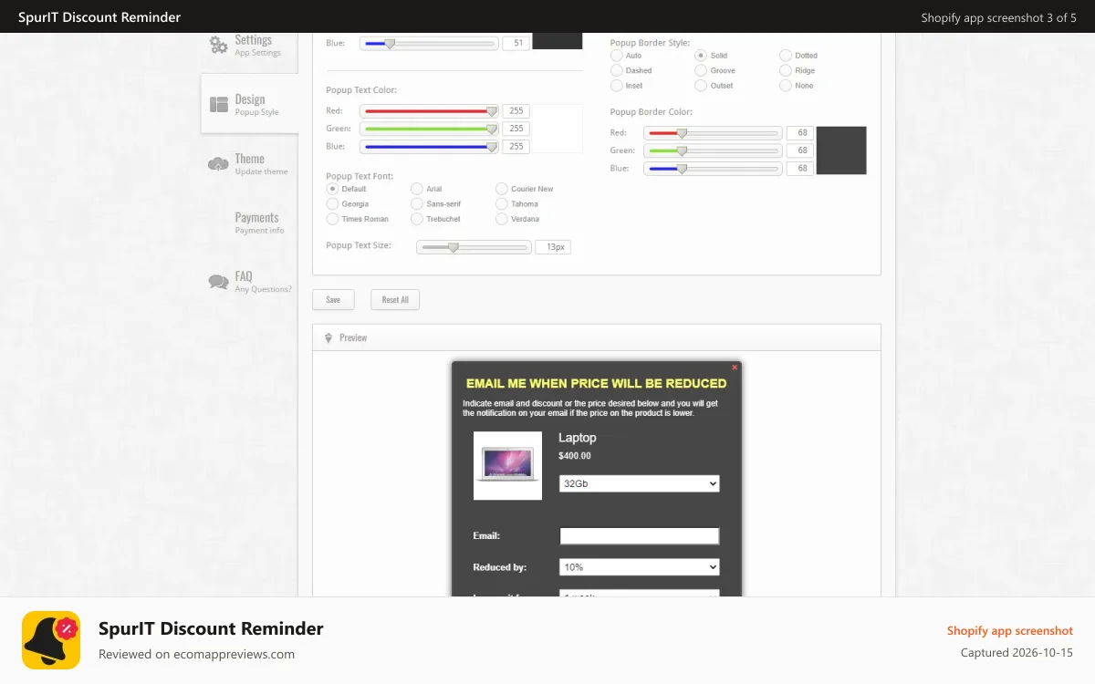Viewport: 1095px width, 684px height.
Task: Click the Laptop product title
Action: point(578,438)
